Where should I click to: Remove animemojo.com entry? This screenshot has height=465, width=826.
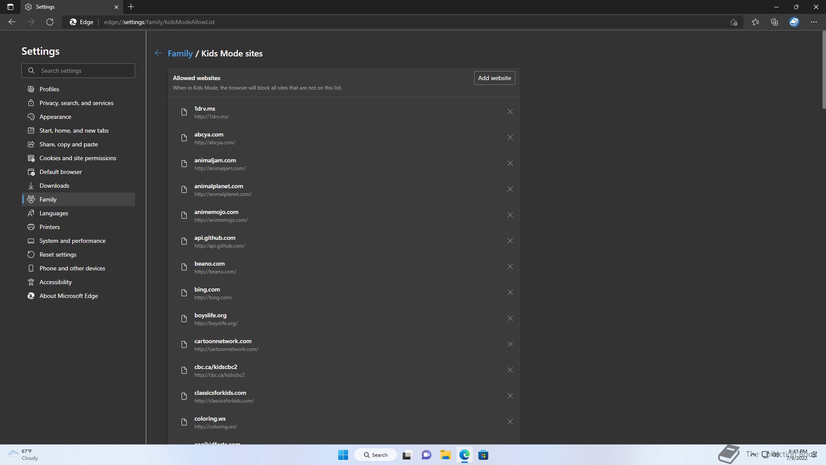pos(510,215)
